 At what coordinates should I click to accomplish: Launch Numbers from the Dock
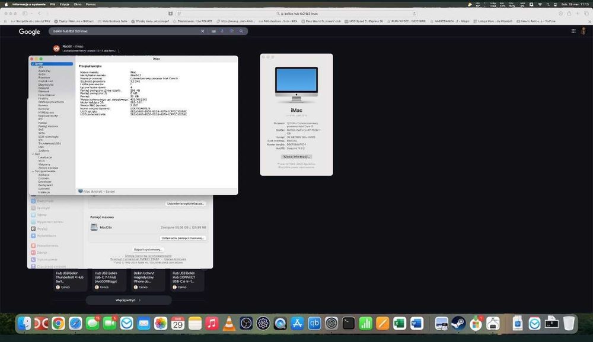[365, 324]
